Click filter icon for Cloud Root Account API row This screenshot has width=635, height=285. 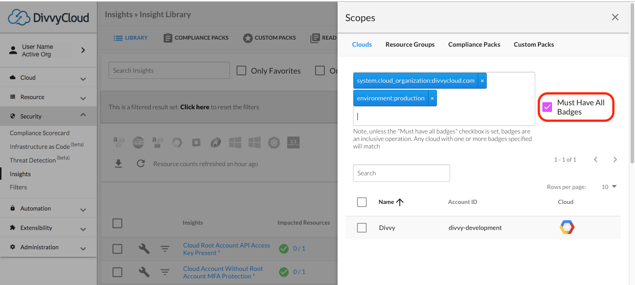pyautogui.click(x=165, y=249)
